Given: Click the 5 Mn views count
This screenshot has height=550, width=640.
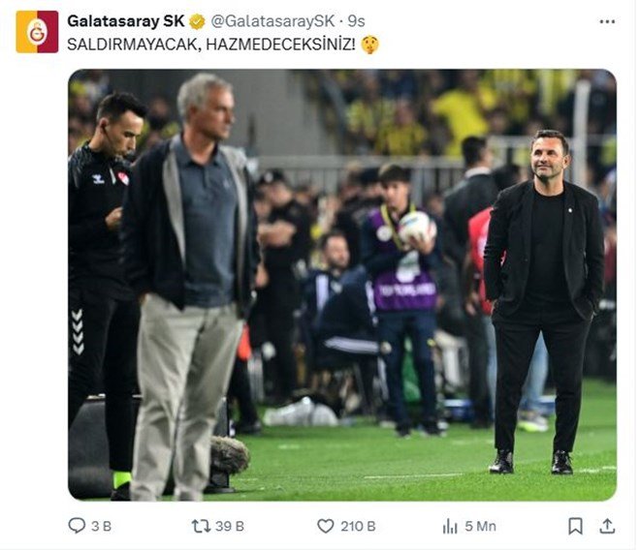Looking at the screenshot, I should [480, 526].
